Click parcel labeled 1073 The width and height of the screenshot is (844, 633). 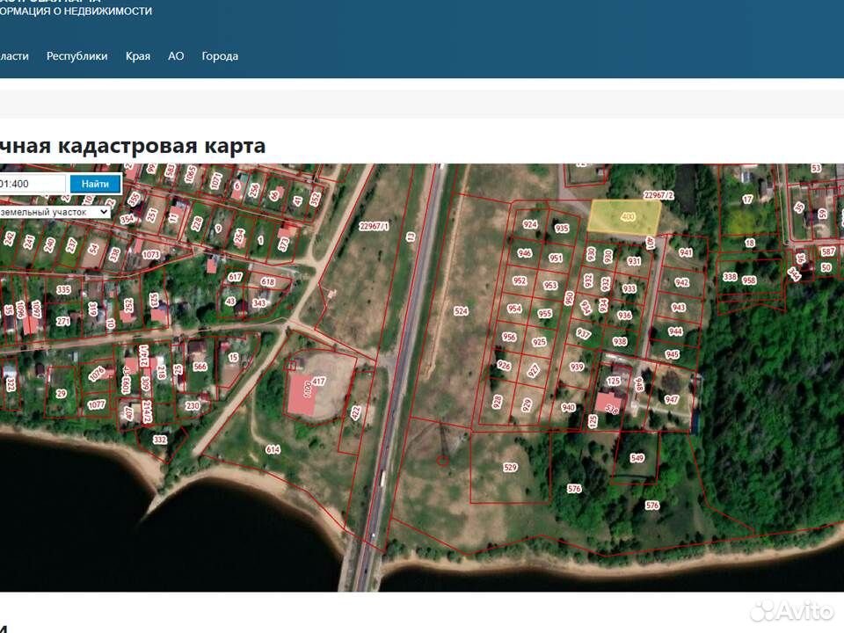150,254
